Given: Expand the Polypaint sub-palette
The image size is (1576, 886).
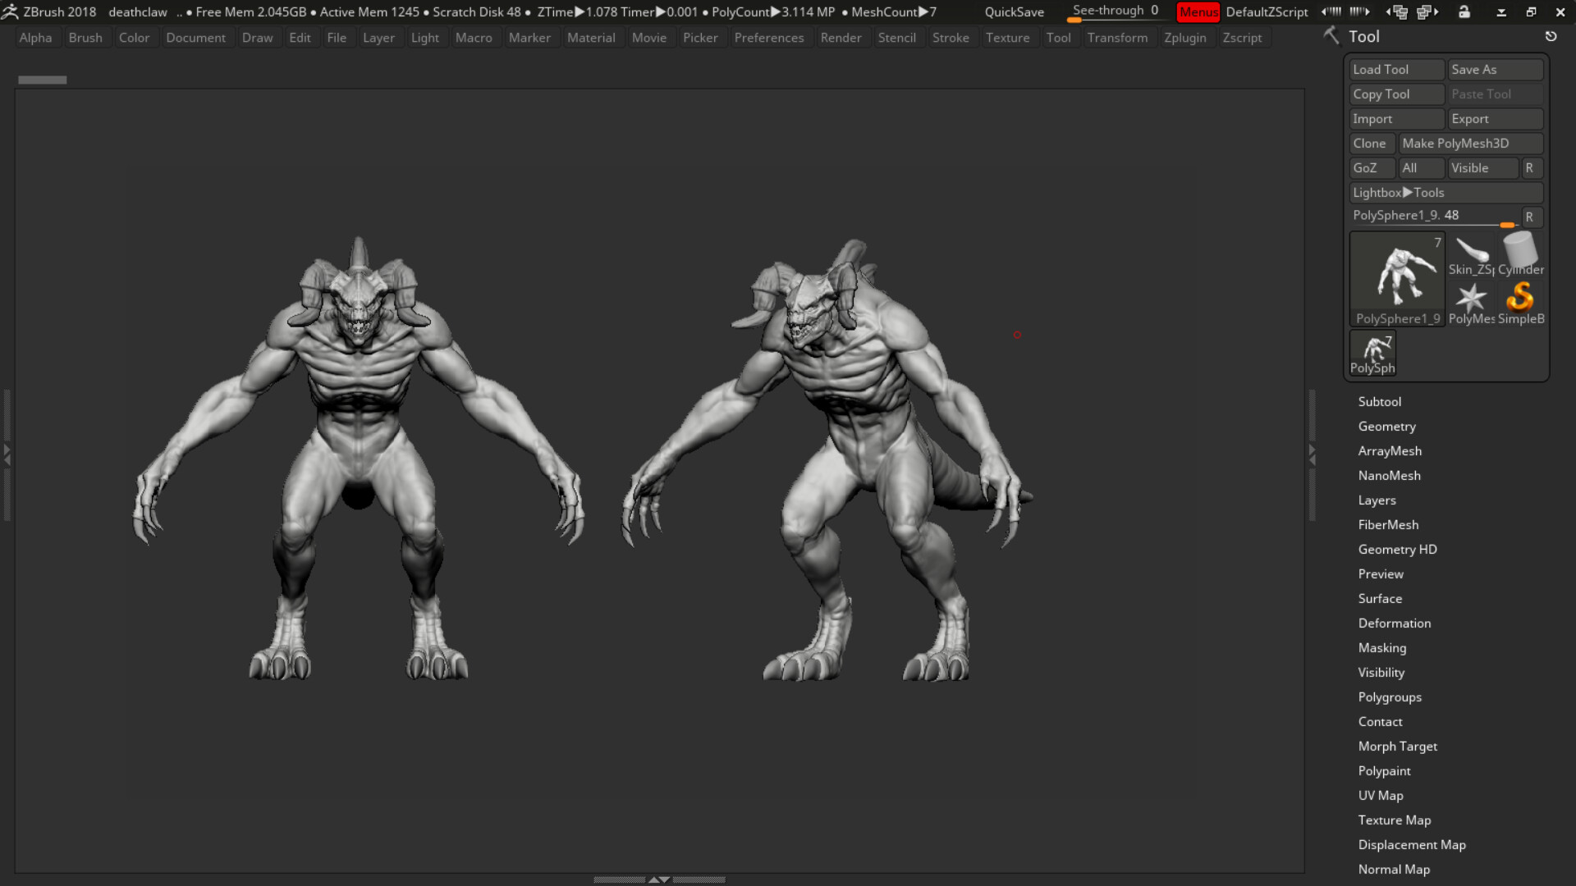Looking at the screenshot, I should click(x=1384, y=770).
